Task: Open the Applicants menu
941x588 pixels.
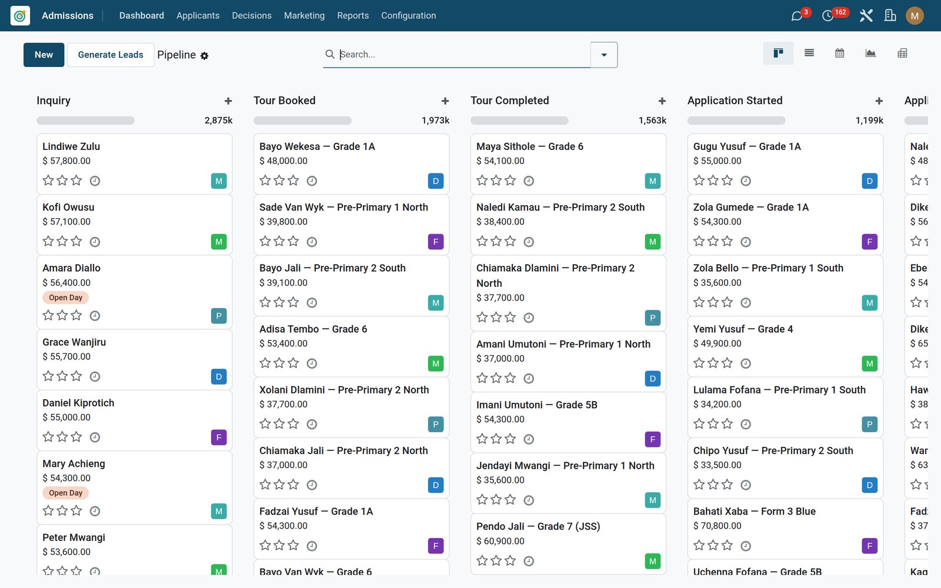Action: 198,16
